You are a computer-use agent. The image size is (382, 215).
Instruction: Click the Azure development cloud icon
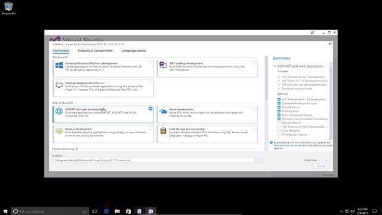163,112
